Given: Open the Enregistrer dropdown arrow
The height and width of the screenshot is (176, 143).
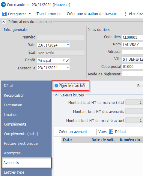Looking at the screenshot, I should (30, 14).
